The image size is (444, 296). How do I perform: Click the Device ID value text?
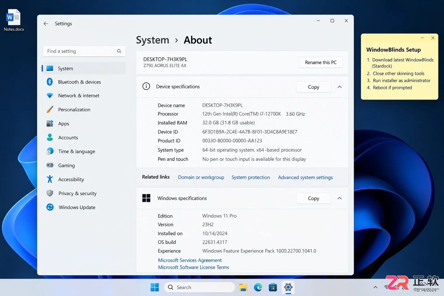pyautogui.click(x=250, y=132)
